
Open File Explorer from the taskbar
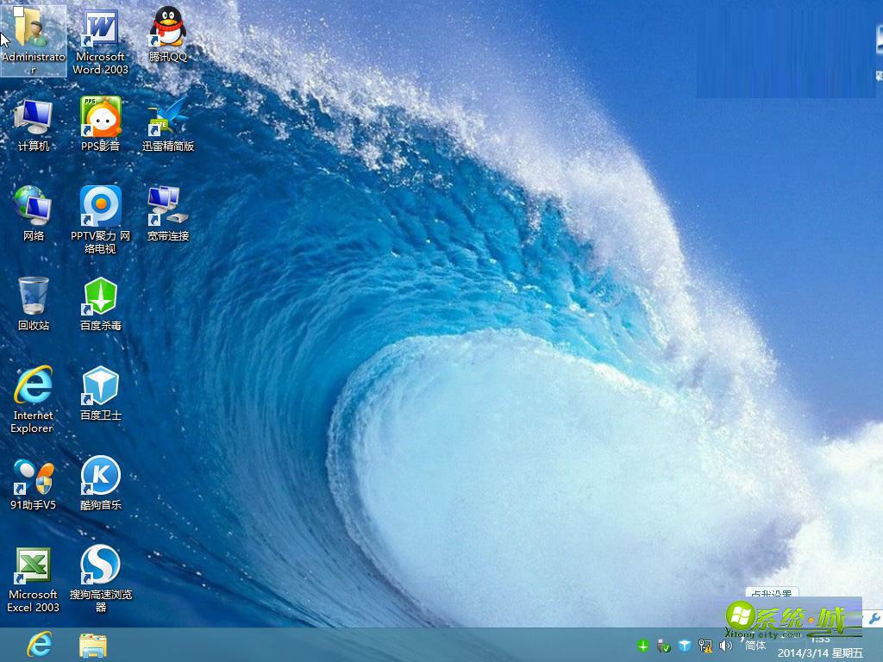[x=93, y=645]
